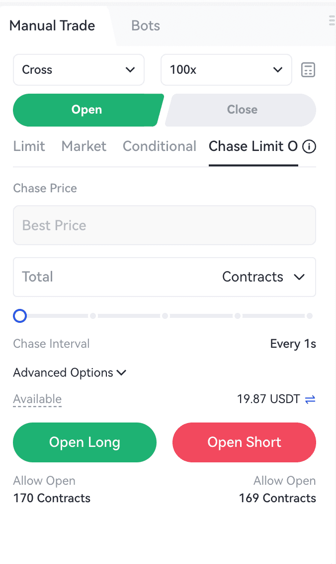This screenshot has height=564, width=336.
Task: Expand Advanced Options
Action: click(x=70, y=373)
